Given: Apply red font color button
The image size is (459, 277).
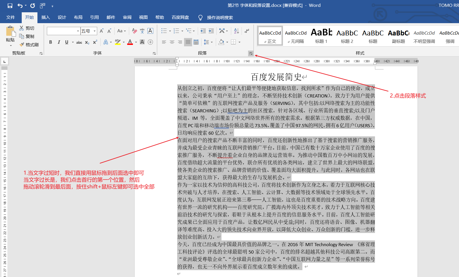Looking at the screenshot, I should pyautogui.click(x=130, y=42).
